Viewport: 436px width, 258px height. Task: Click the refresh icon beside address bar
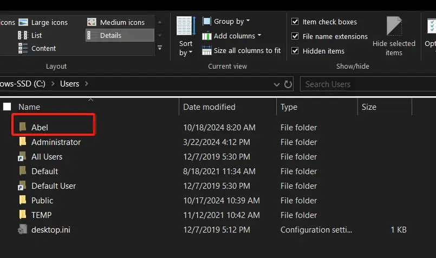coord(289,84)
